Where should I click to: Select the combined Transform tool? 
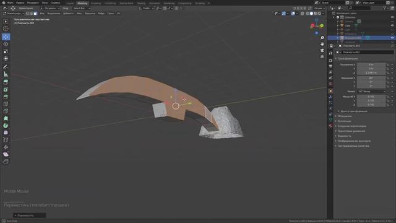click(x=6, y=59)
